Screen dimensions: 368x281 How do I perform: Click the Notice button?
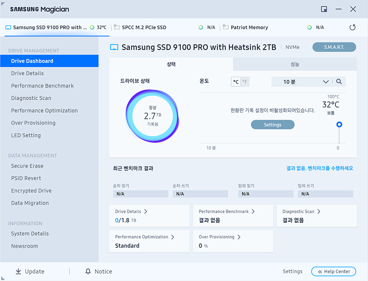pyautogui.click(x=99, y=271)
